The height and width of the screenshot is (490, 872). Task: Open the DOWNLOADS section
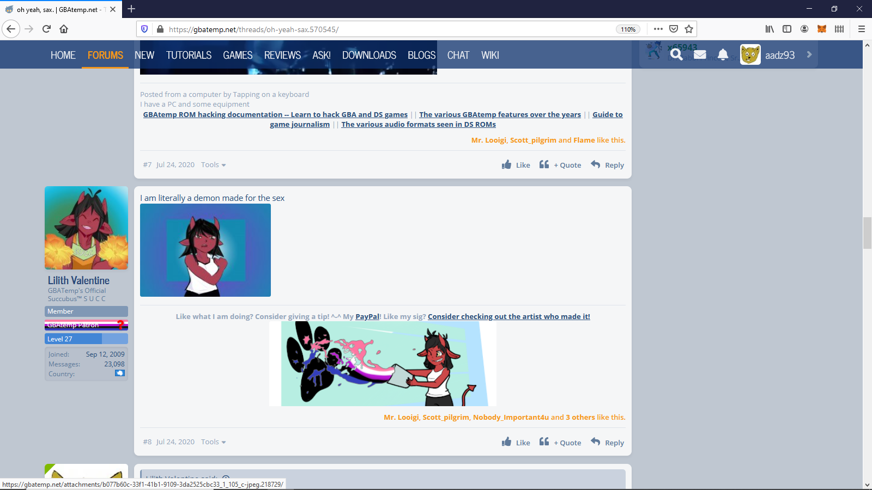[x=369, y=55]
